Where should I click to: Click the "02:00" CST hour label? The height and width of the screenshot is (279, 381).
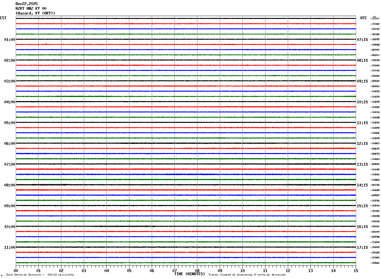click(x=10, y=60)
